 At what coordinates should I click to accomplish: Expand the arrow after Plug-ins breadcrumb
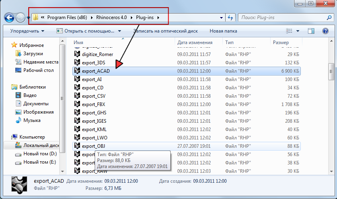pyautogui.click(x=158, y=17)
